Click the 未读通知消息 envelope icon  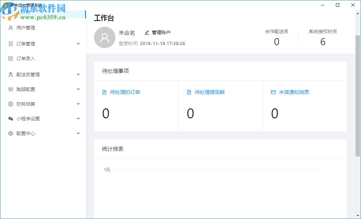point(273,92)
